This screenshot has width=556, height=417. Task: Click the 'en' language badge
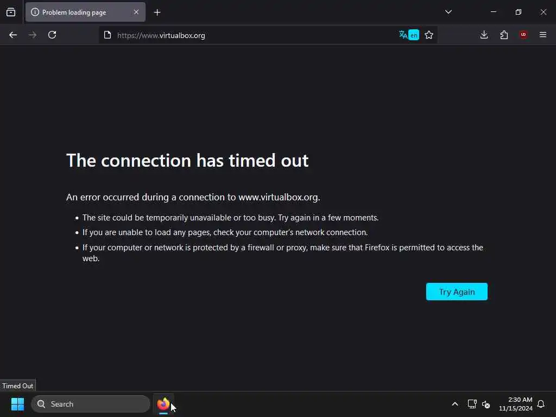tap(414, 35)
